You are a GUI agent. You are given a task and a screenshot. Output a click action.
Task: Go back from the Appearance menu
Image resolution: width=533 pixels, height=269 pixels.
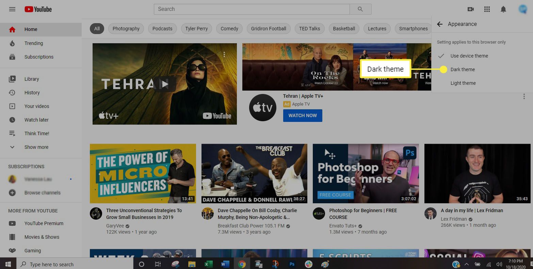[440, 24]
